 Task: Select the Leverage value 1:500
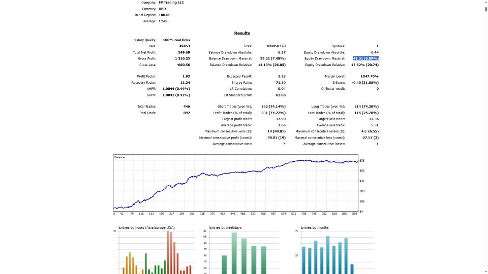(x=164, y=21)
